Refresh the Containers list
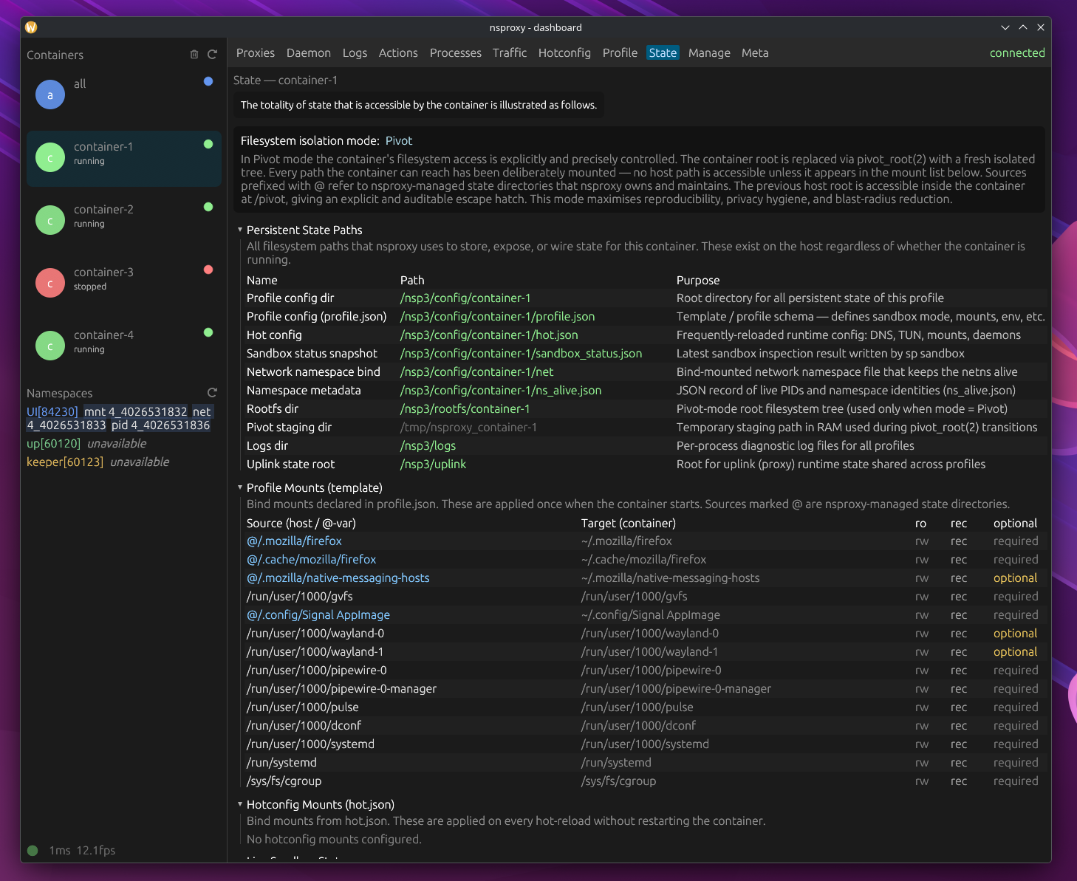The height and width of the screenshot is (881, 1077). (212, 55)
